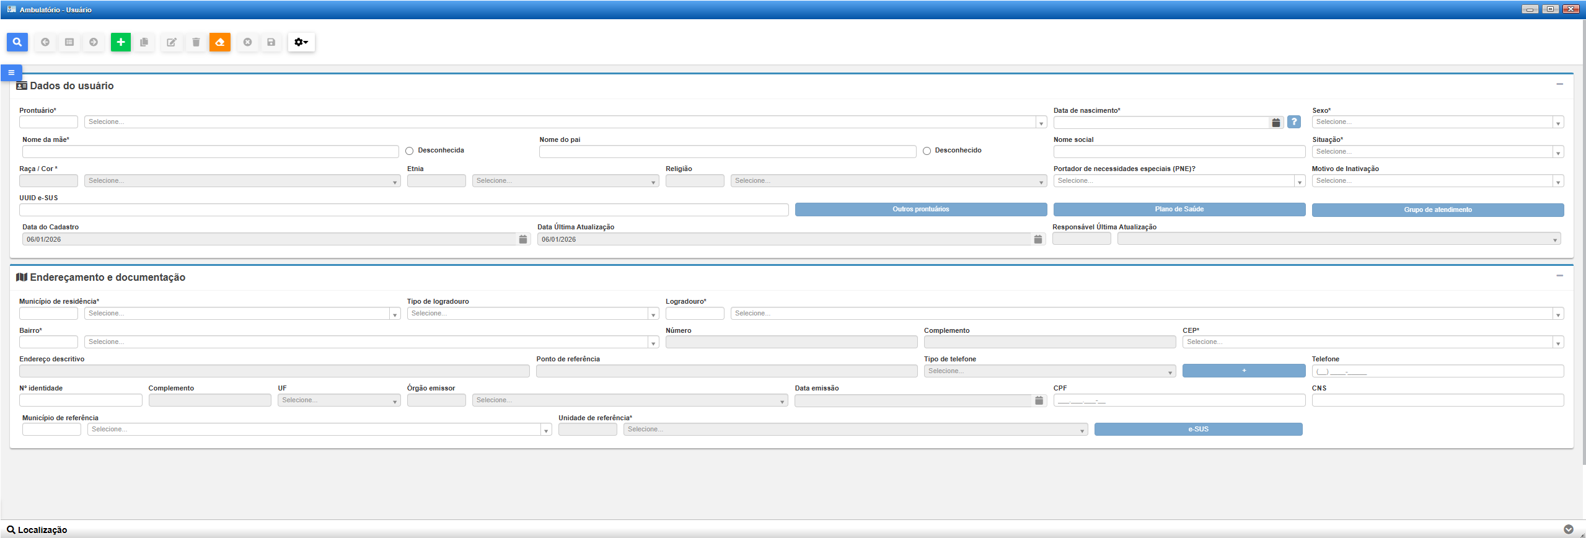Click the Plano de Saúde button
Viewport: 1586px width, 538px height.
point(1179,209)
